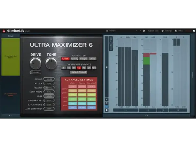
Task: Open the Edit screen
Action: pos(157,31)
